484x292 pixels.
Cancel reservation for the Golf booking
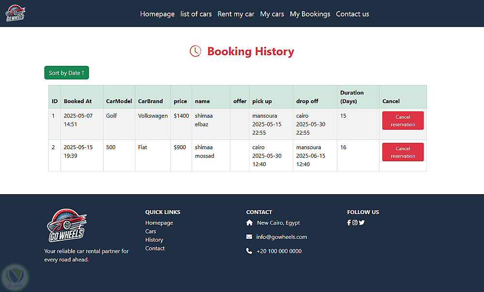(x=403, y=121)
